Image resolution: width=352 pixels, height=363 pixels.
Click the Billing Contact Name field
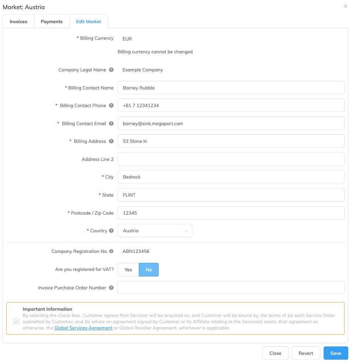(x=231, y=88)
